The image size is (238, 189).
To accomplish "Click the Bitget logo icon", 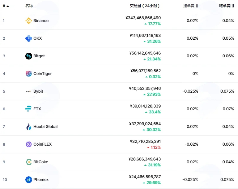I will pos(28,56).
